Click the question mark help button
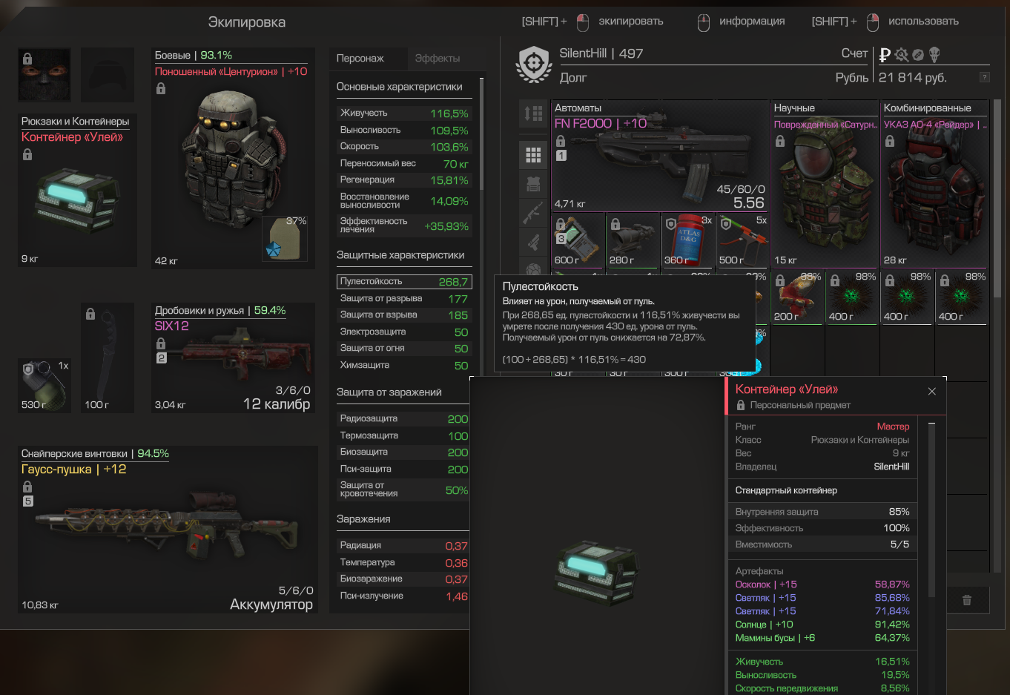1010x695 pixels. (985, 77)
